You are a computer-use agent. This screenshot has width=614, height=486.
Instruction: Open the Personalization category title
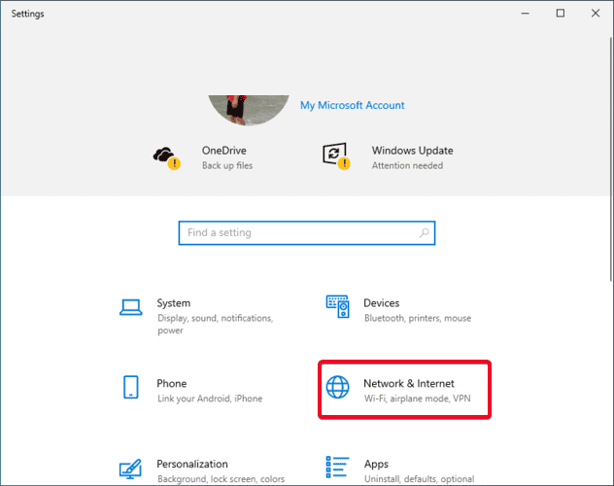[x=192, y=464]
